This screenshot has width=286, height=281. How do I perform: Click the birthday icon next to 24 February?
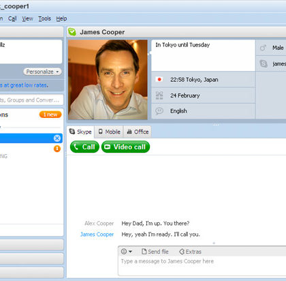pos(159,95)
